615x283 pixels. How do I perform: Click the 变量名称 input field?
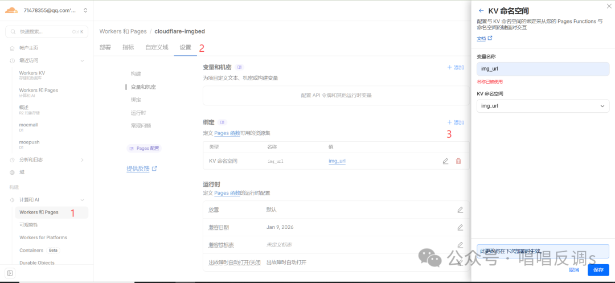point(543,69)
